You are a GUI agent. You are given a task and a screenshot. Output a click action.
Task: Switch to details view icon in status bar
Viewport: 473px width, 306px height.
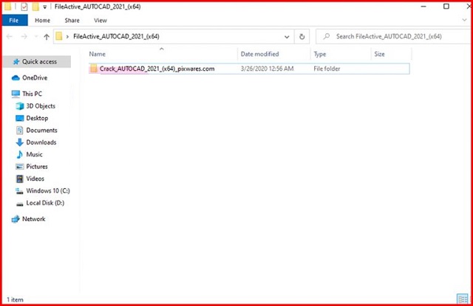462,299
